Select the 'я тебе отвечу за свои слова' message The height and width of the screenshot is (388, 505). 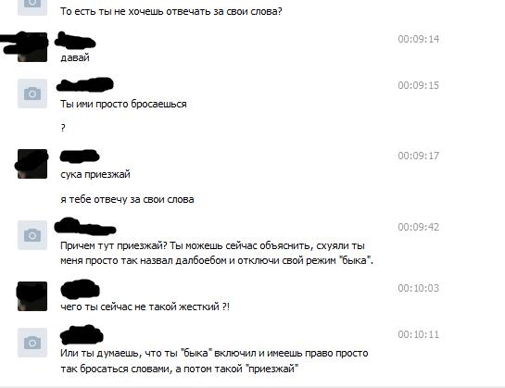(127, 199)
